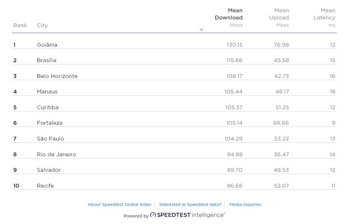Click the Belo Horizonte city name
Screen dimensions: 348x224
tap(57, 76)
